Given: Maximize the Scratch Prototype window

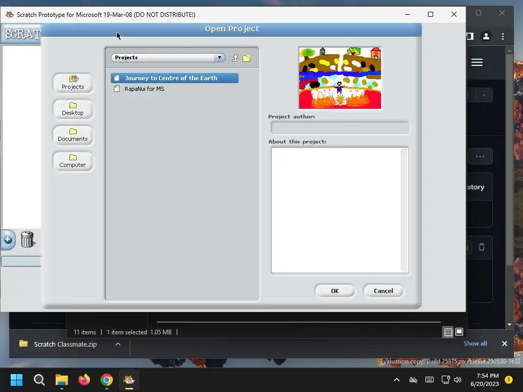Looking at the screenshot, I should (x=431, y=14).
